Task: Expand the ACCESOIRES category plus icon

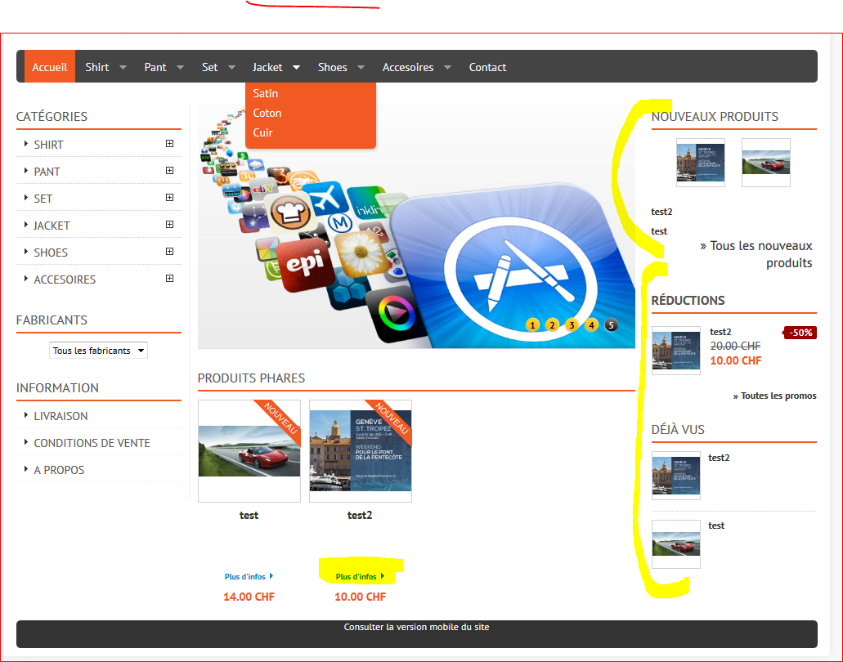Action: click(169, 278)
